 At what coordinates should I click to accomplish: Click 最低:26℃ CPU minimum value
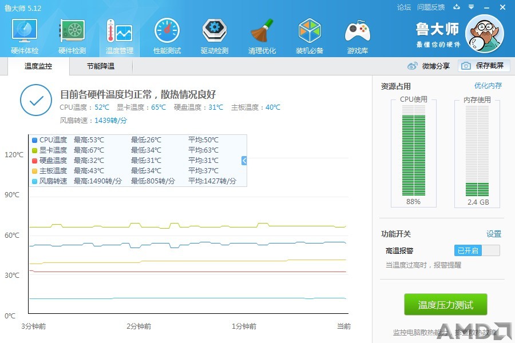pos(146,140)
